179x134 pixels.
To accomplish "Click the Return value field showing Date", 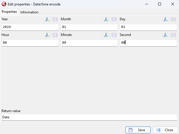I will tap(89, 117).
